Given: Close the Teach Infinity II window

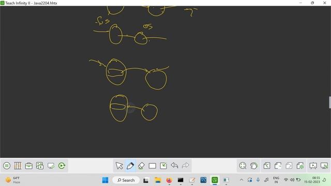Looking at the screenshot, I should pyautogui.click(x=324, y=3).
